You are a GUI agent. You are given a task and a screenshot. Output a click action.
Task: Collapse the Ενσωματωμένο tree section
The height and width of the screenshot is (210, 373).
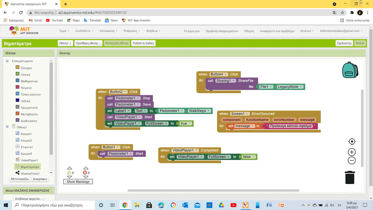pos(7,61)
